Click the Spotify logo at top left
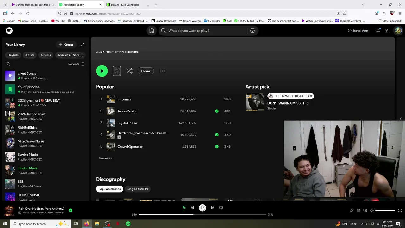The image size is (405, 228). pyautogui.click(x=9, y=31)
